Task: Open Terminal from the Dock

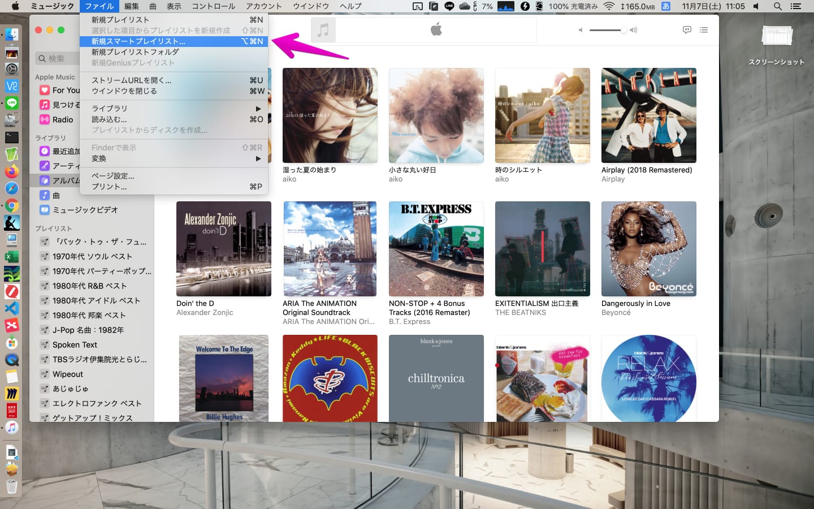Action: click(x=12, y=137)
